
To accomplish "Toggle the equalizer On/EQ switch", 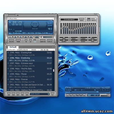I will (89, 19).
